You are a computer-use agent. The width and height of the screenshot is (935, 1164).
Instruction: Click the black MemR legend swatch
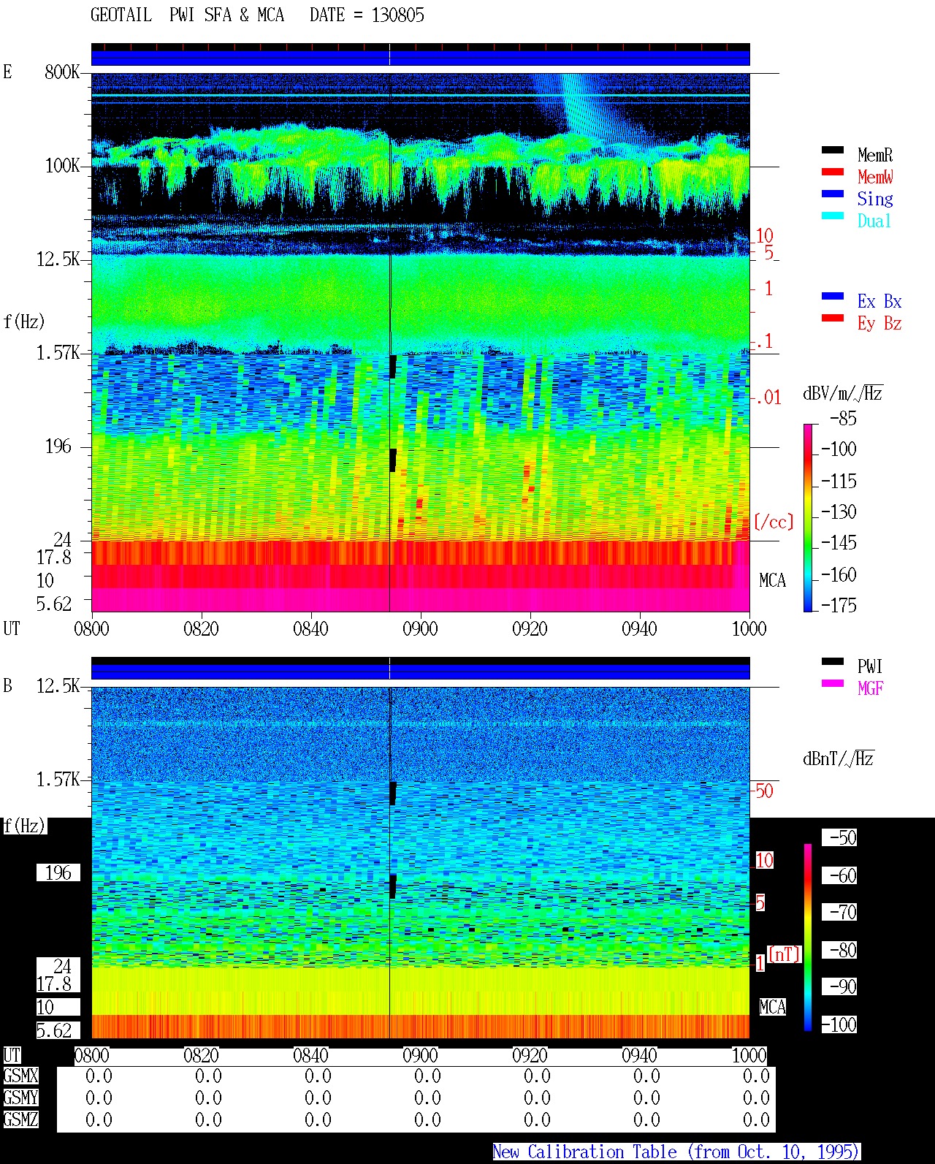(x=833, y=151)
